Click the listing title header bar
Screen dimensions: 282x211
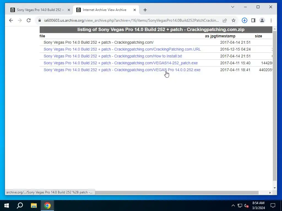pos(156,30)
